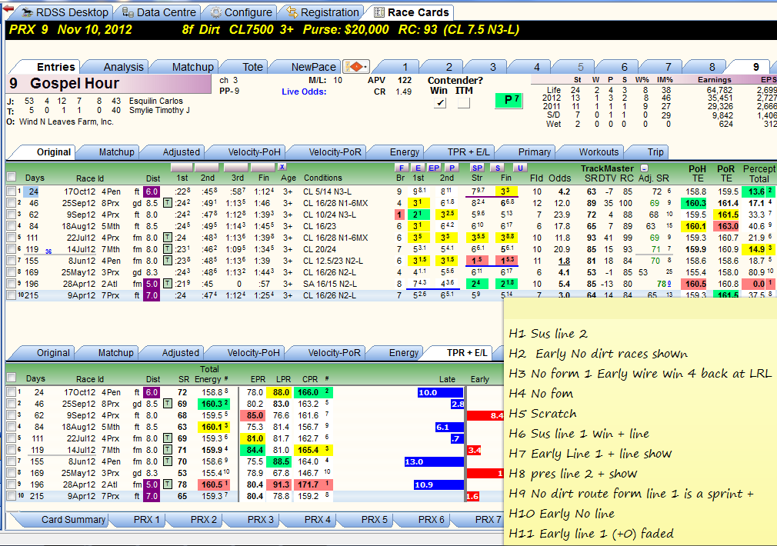Screen dimensions: 777x546
Task: Open the Configure tab
Action: [x=242, y=12]
